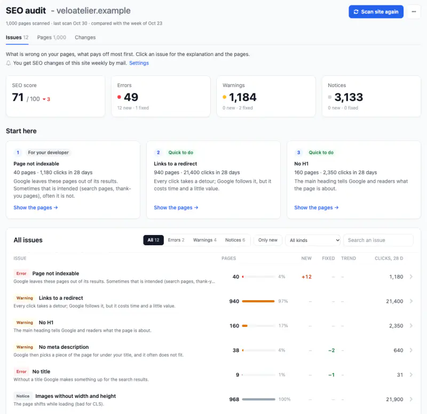This screenshot has width=427, height=414.
Task: Click the red score drop indicator next to 71
Action: click(46, 99)
